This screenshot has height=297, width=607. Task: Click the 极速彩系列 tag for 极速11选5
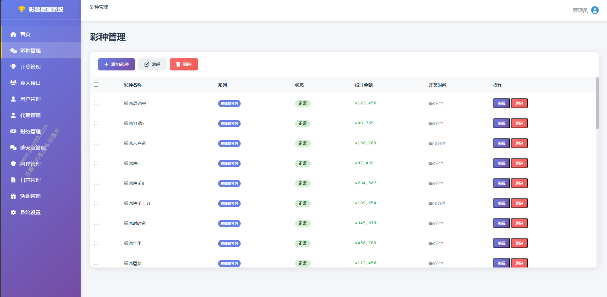click(229, 124)
